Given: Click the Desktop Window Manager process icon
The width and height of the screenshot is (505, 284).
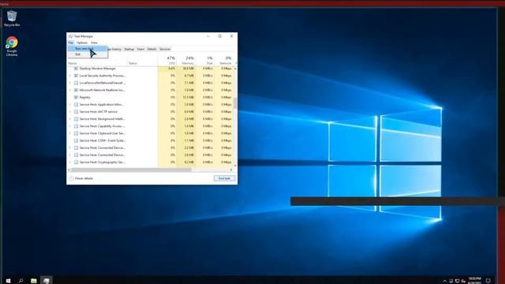Looking at the screenshot, I should coord(76,69).
